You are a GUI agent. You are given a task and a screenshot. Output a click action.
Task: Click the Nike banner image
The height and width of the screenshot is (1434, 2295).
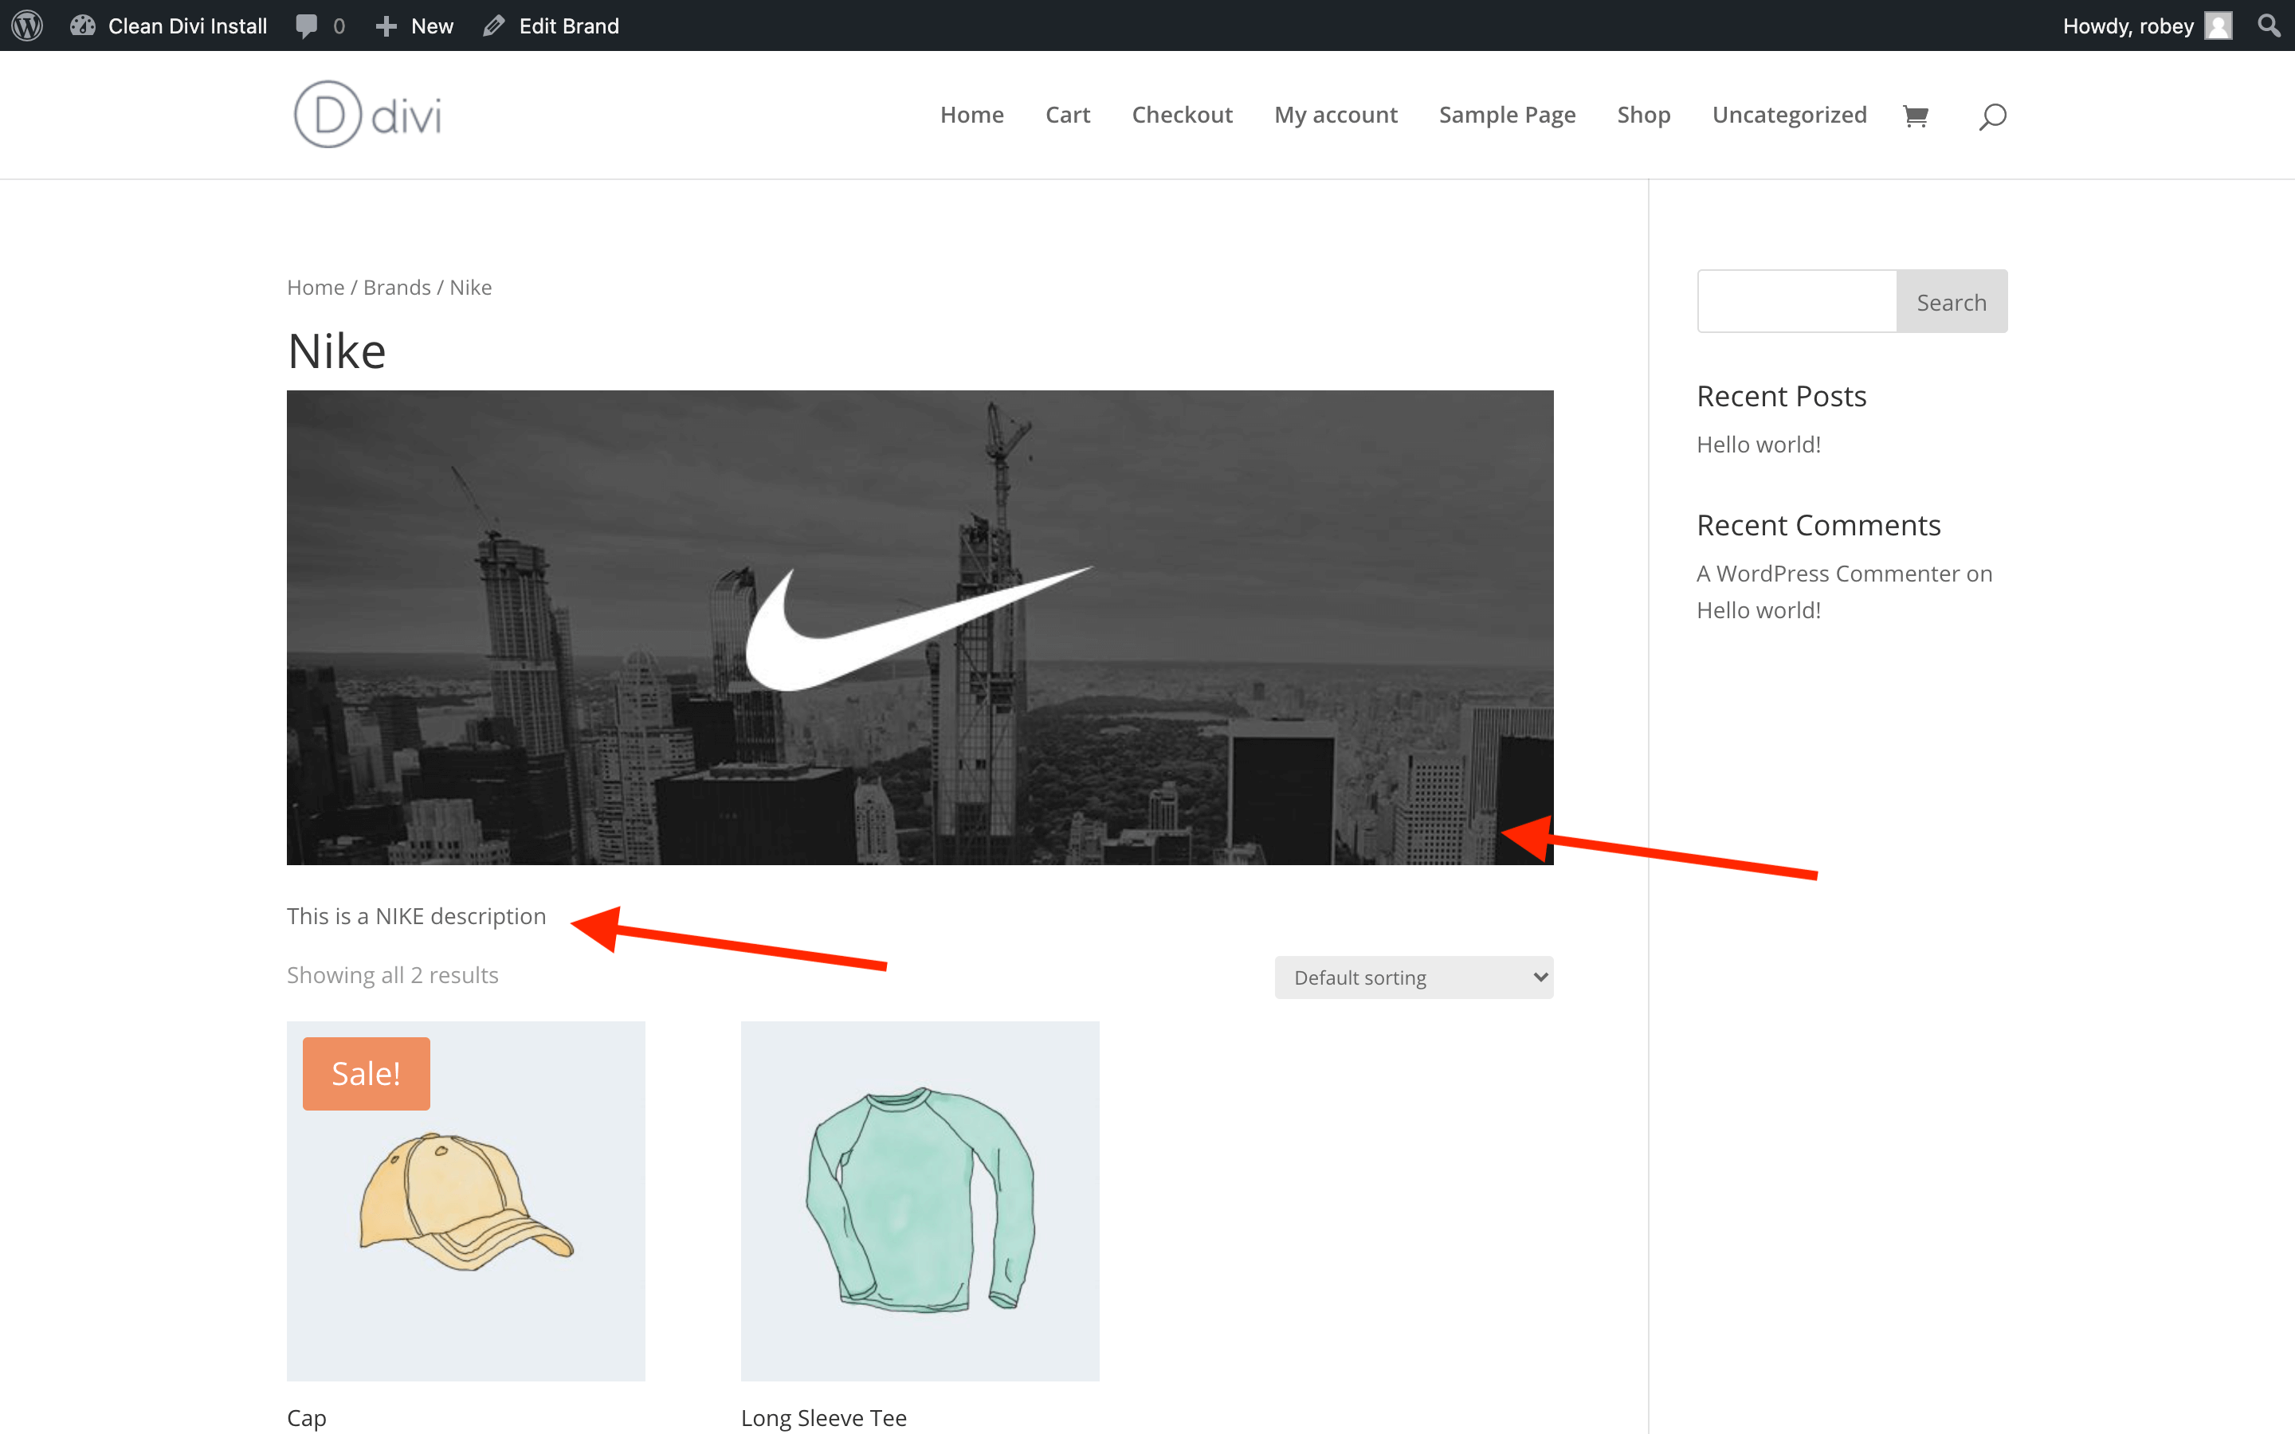pyautogui.click(x=920, y=627)
